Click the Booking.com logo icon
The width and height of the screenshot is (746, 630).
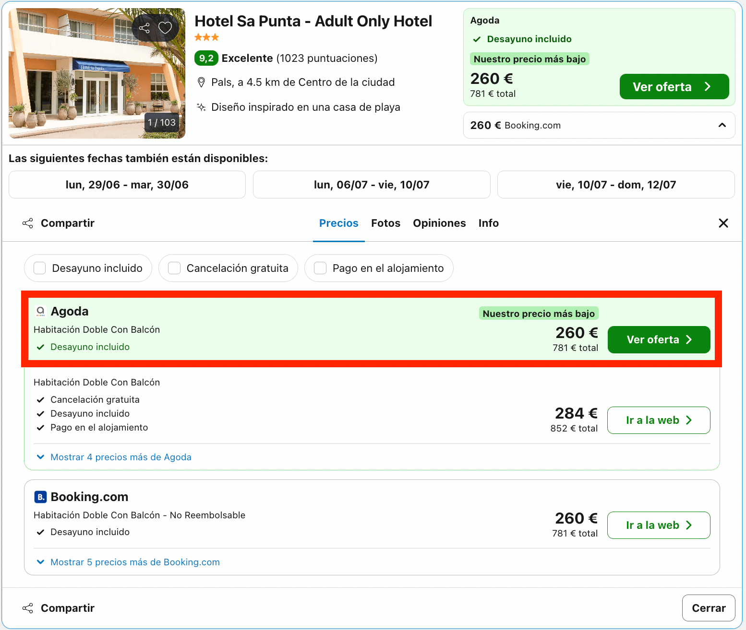[x=41, y=497]
